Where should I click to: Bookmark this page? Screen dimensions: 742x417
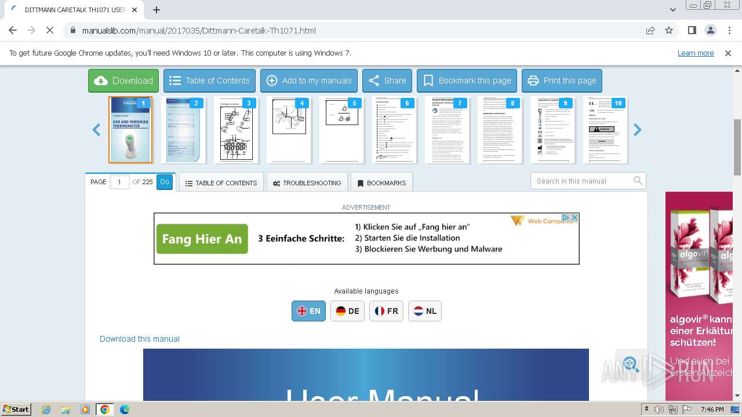pos(467,81)
